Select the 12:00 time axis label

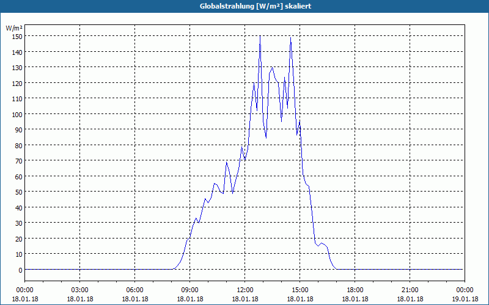[245, 290]
